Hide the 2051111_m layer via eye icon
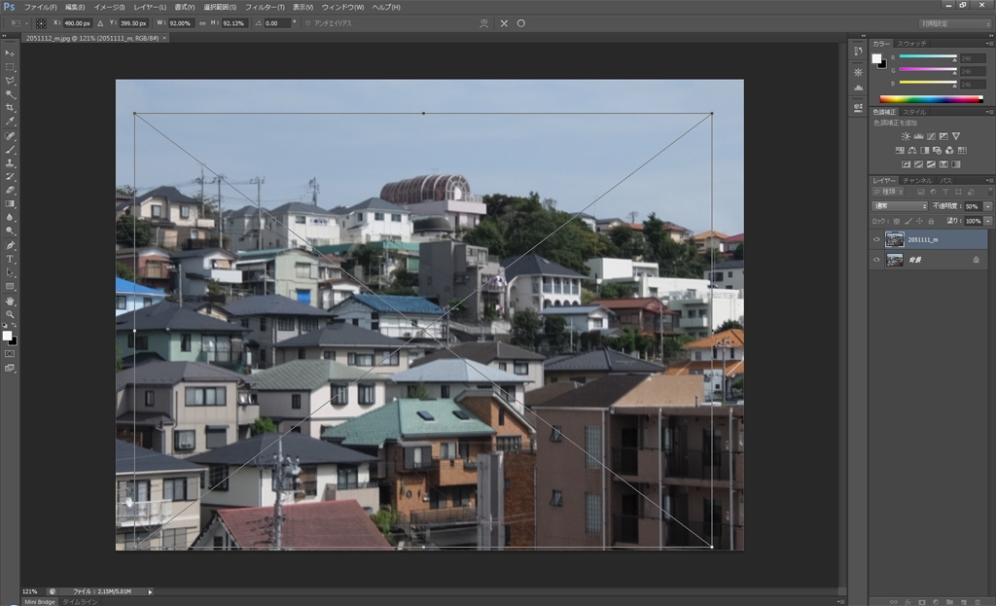The height and width of the screenshot is (606, 996). [876, 239]
